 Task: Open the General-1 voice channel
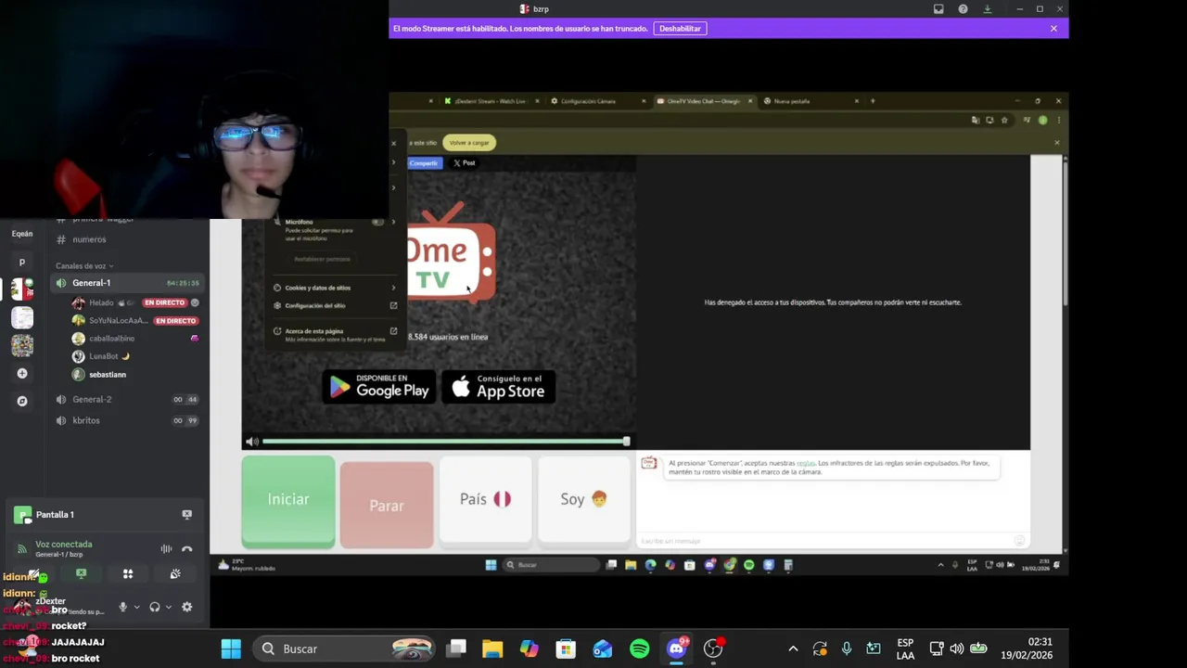[128, 283]
